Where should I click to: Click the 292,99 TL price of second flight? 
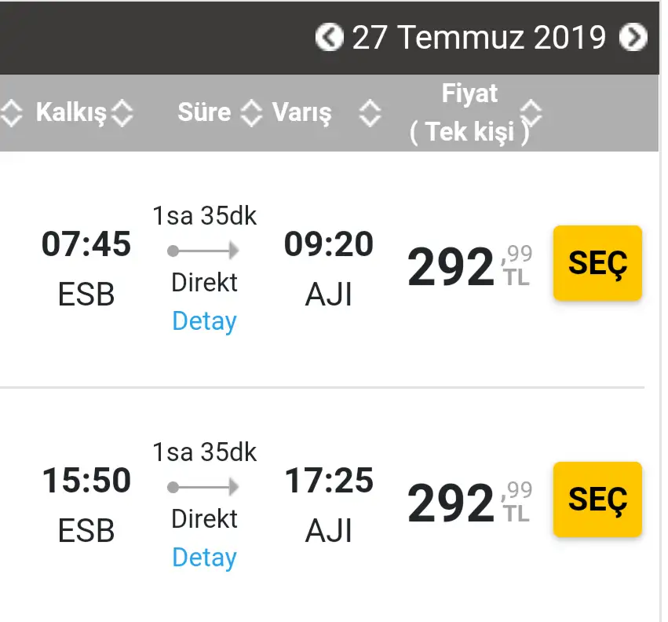tap(470, 502)
